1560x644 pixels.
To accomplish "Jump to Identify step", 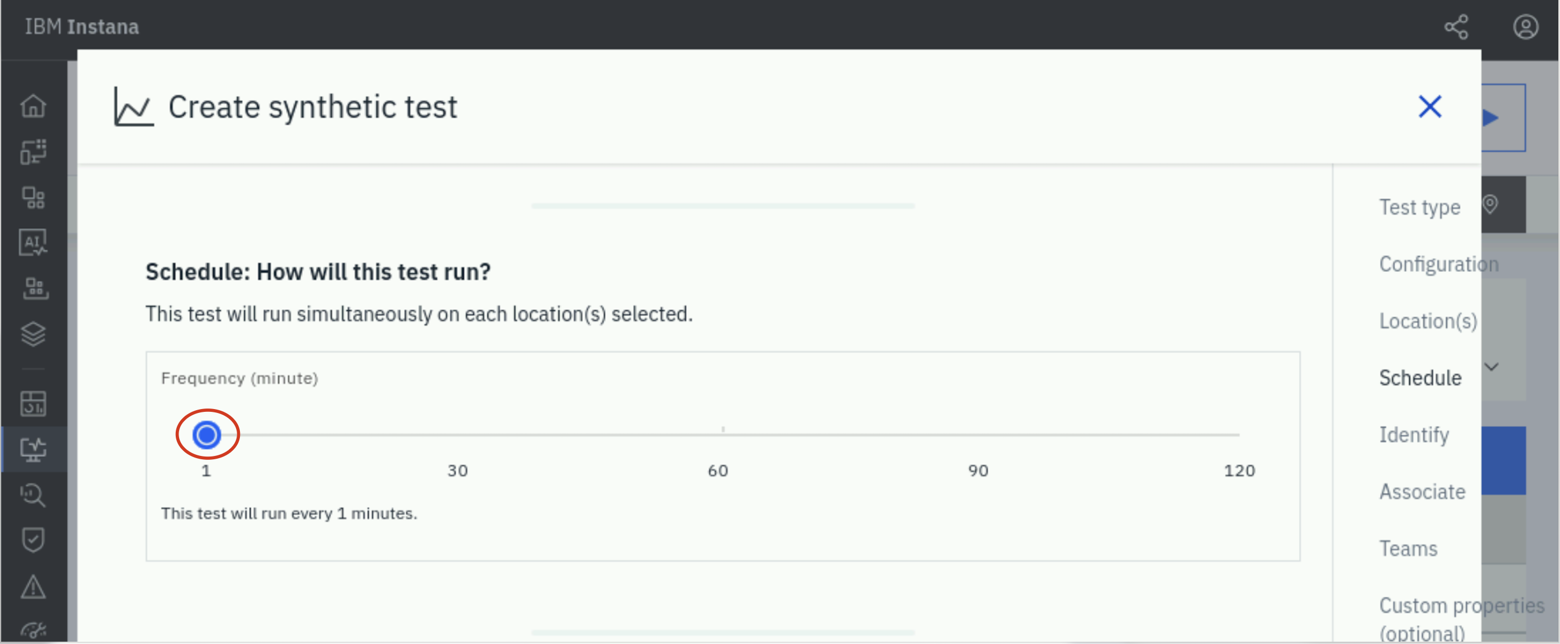I will [1413, 435].
